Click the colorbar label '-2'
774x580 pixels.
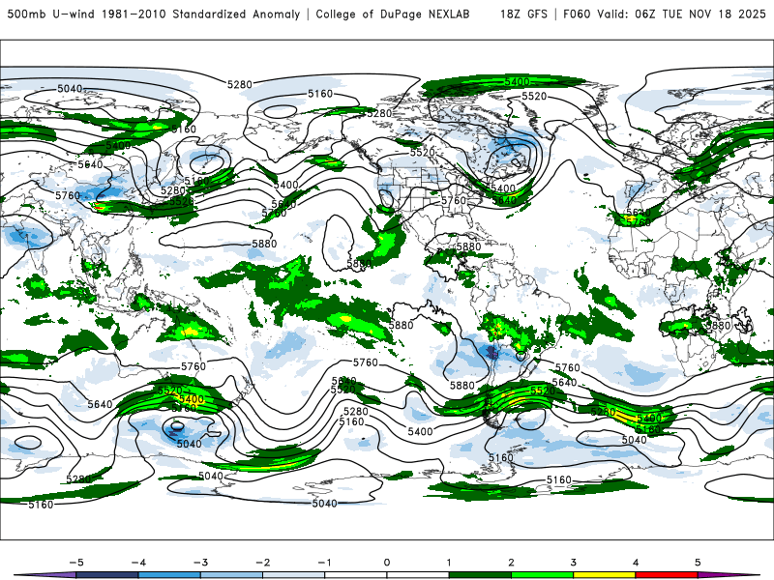pyautogui.click(x=262, y=563)
